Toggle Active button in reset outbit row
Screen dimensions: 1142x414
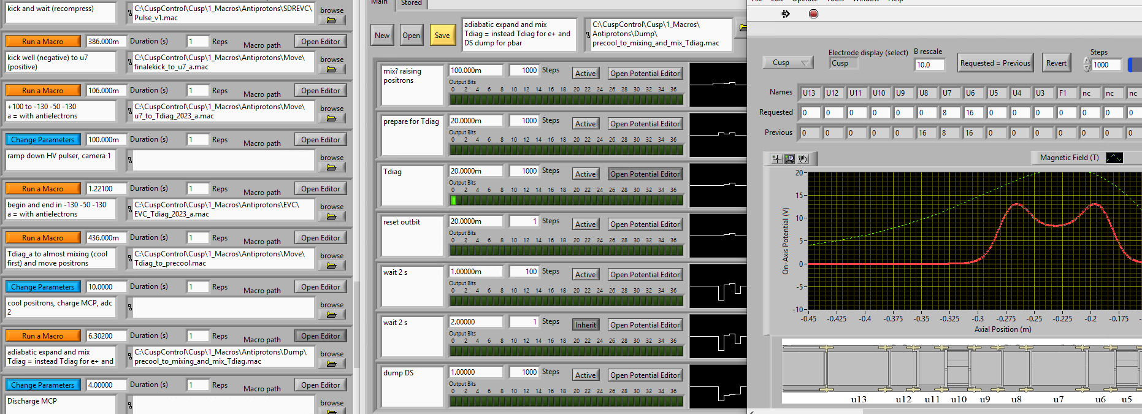585,224
